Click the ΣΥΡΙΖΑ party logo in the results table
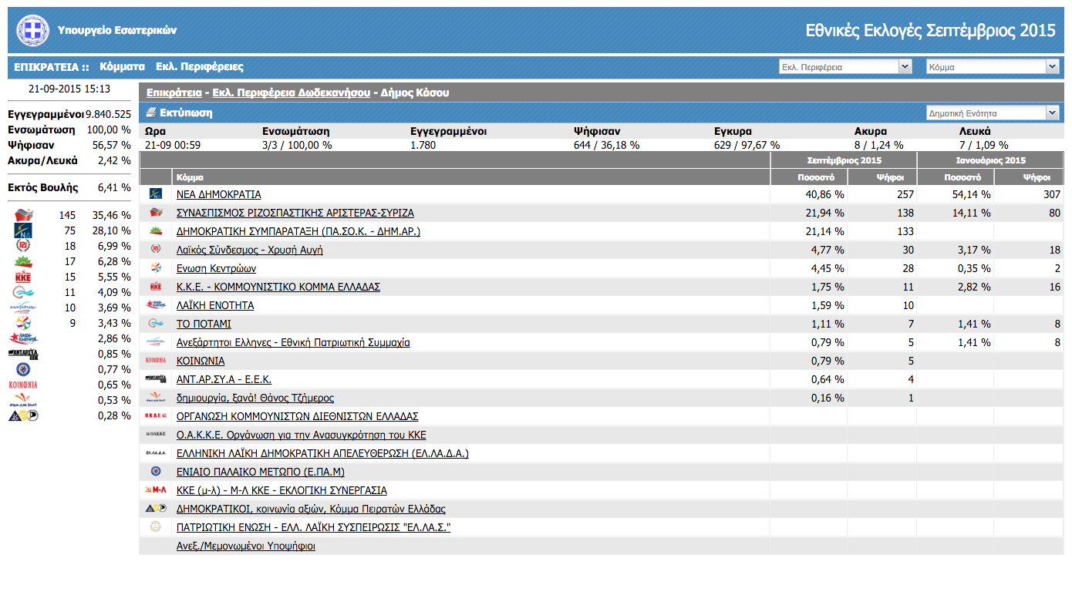1072x612 pixels. click(156, 213)
